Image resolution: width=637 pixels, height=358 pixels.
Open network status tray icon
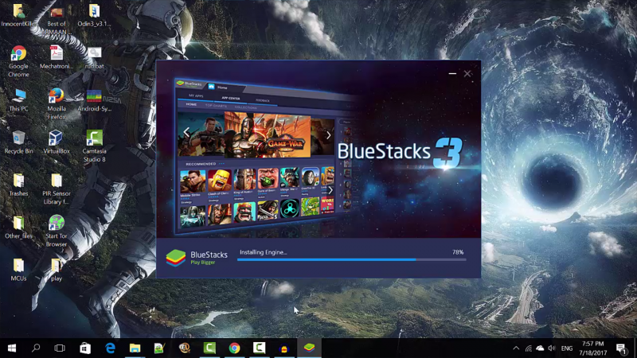click(528, 348)
